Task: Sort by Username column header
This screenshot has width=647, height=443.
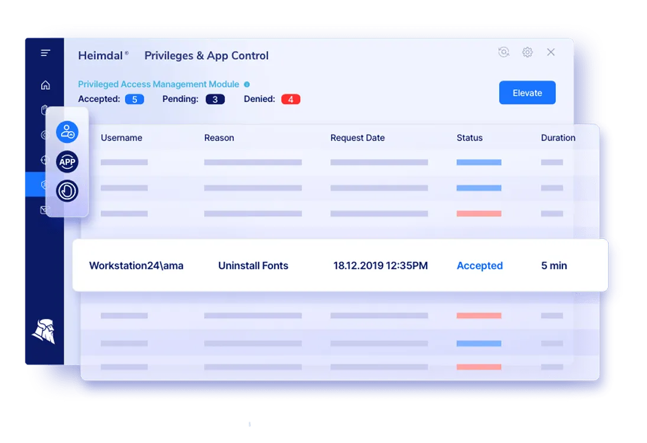Action: point(121,138)
